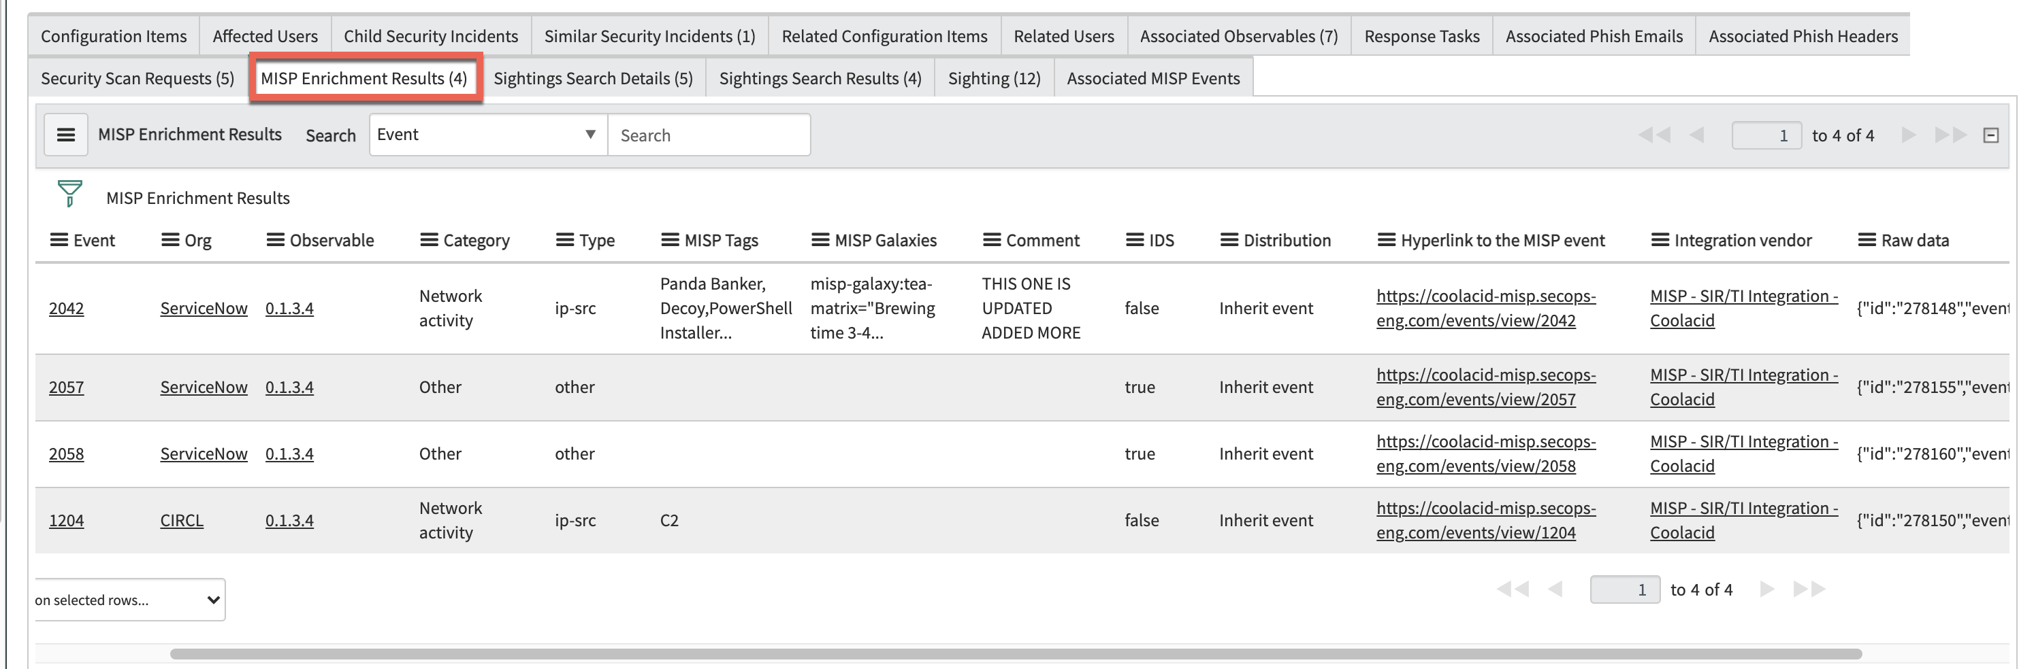Go to next page in bottom pagination
This screenshot has width=2034, height=669.
[1768, 589]
